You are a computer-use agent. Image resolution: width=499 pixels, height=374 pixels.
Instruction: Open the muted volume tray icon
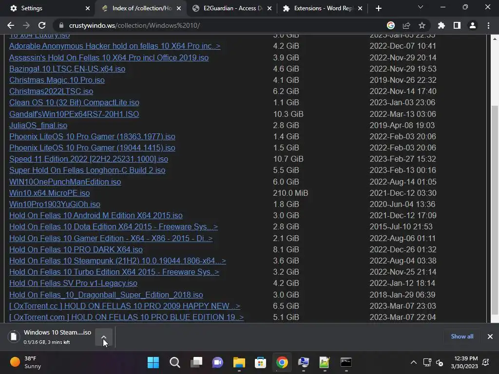pos(440,362)
